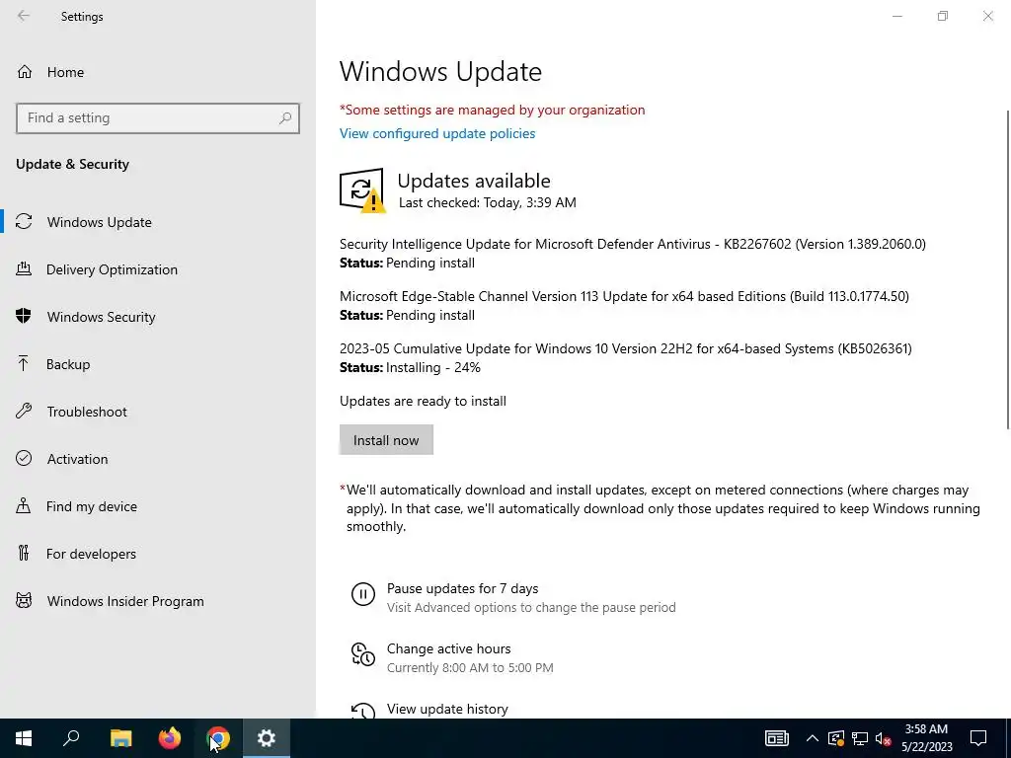Click Last checked: Today, 3:39 AM text
The width and height of the screenshot is (1011, 758).
pos(488,202)
